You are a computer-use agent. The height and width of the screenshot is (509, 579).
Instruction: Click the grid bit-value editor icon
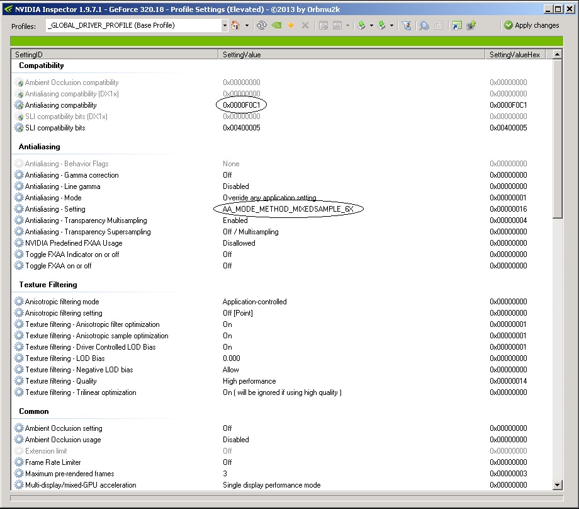click(x=439, y=25)
